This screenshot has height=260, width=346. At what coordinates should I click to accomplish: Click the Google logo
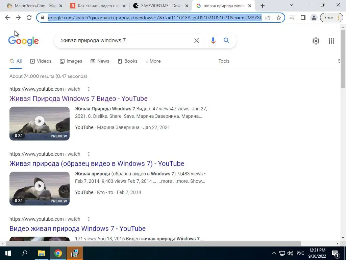point(23,41)
